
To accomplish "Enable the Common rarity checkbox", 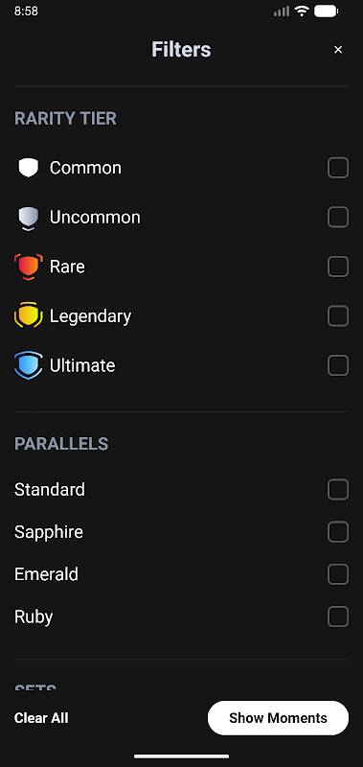I will [338, 168].
